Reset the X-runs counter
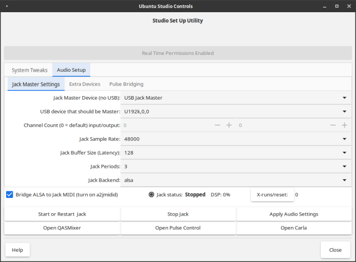 pyautogui.click(x=272, y=195)
